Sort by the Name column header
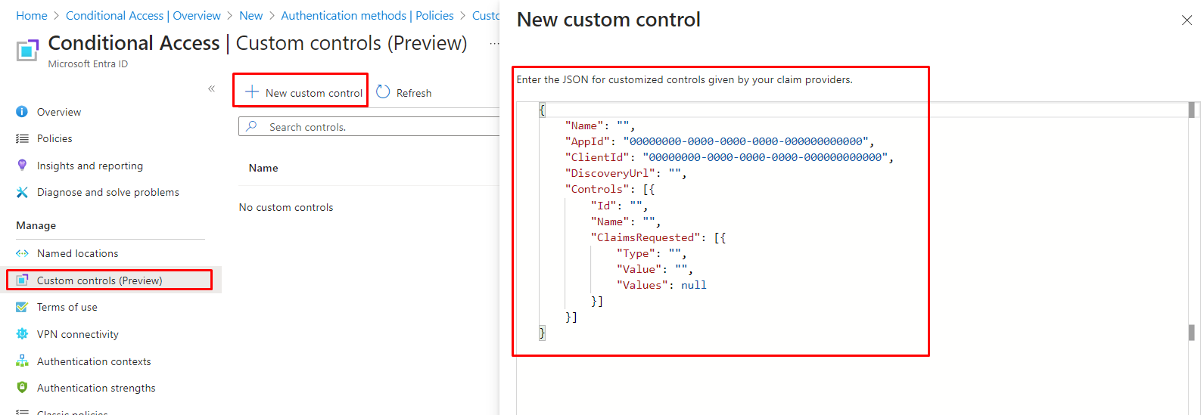The height and width of the screenshot is (415, 1204). tap(263, 168)
